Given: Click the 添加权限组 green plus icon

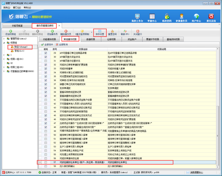Looking at the screenshot, I should (11, 31).
